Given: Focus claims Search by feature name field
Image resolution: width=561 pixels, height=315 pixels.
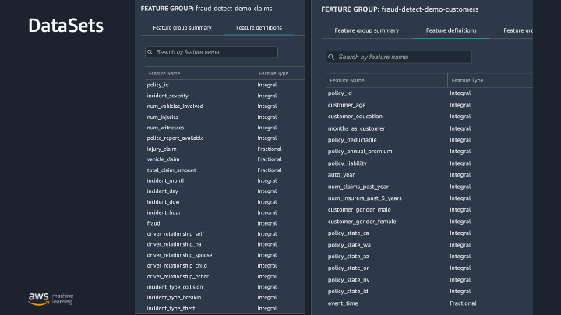Looking at the screenshot, I should (211, 52).
